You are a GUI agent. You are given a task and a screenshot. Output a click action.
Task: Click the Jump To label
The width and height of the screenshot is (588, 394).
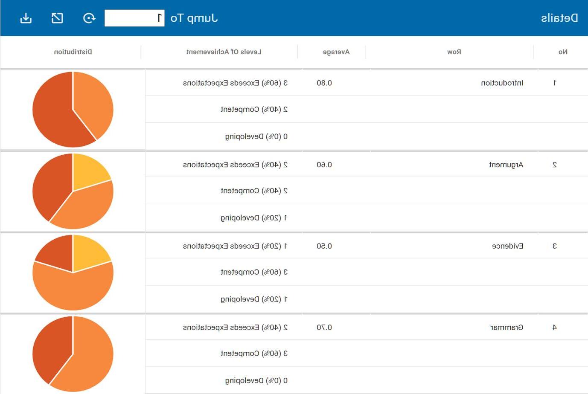pos(194,18)
